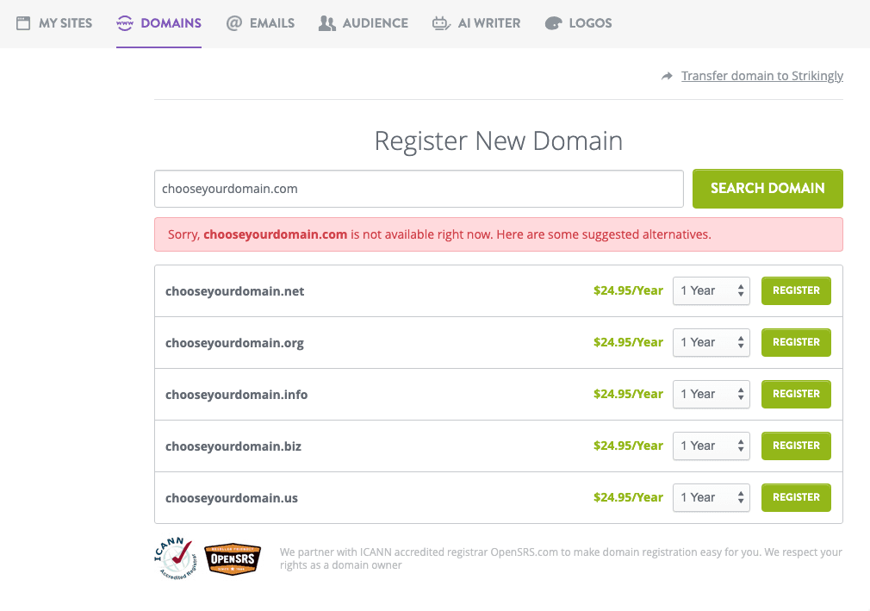Click the domain search input field
870x611 pixels.
419,189
